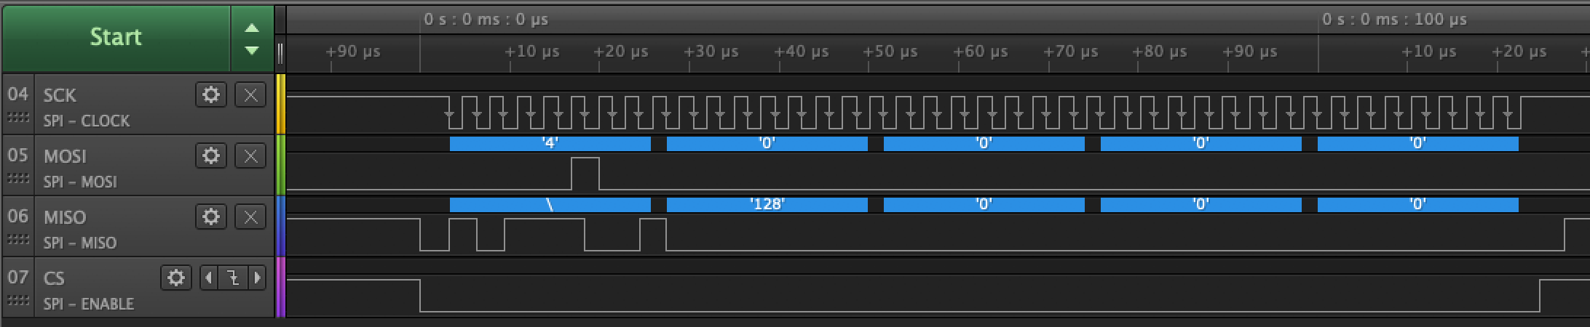Viewport: 1590px width, 327px height.
Task: Select the MISO channel label
Action: point(65,217)
